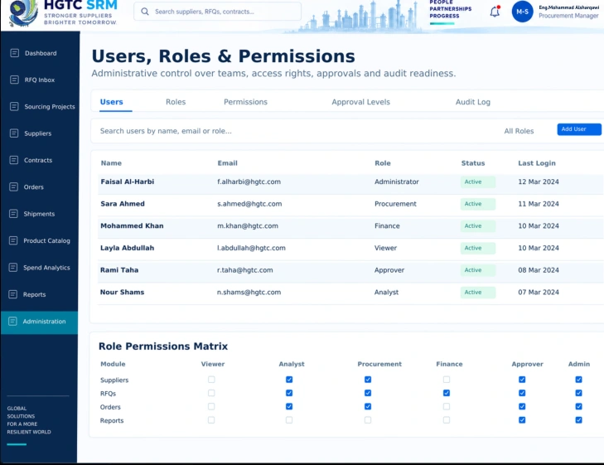Click the Reports sidebar icon
This screenshot has height=465, width=604.
click(x=12, y=294)
